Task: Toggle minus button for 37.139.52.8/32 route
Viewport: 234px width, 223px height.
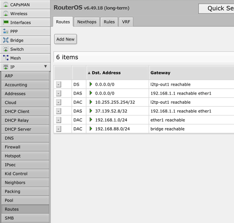Action: tap(58, 111)
